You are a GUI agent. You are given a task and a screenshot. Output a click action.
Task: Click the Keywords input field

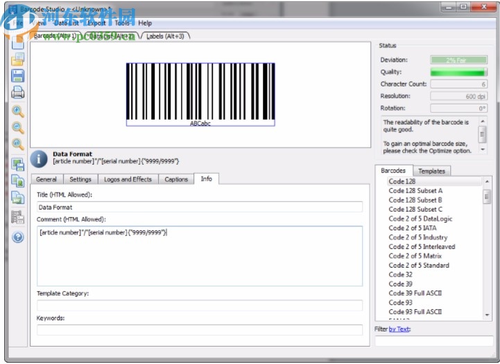tap(200, 330)
